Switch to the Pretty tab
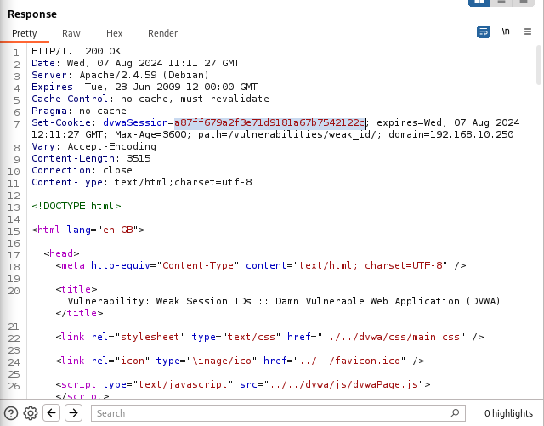This screenshot has height=426, width=544. (25, 33)
